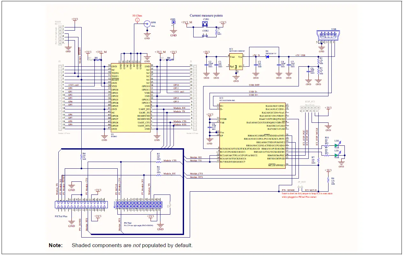406x257 pixels.
Task: Select the 'MCLR/VPP/RE3' pin label on IC2
Action: click(276, 165)
